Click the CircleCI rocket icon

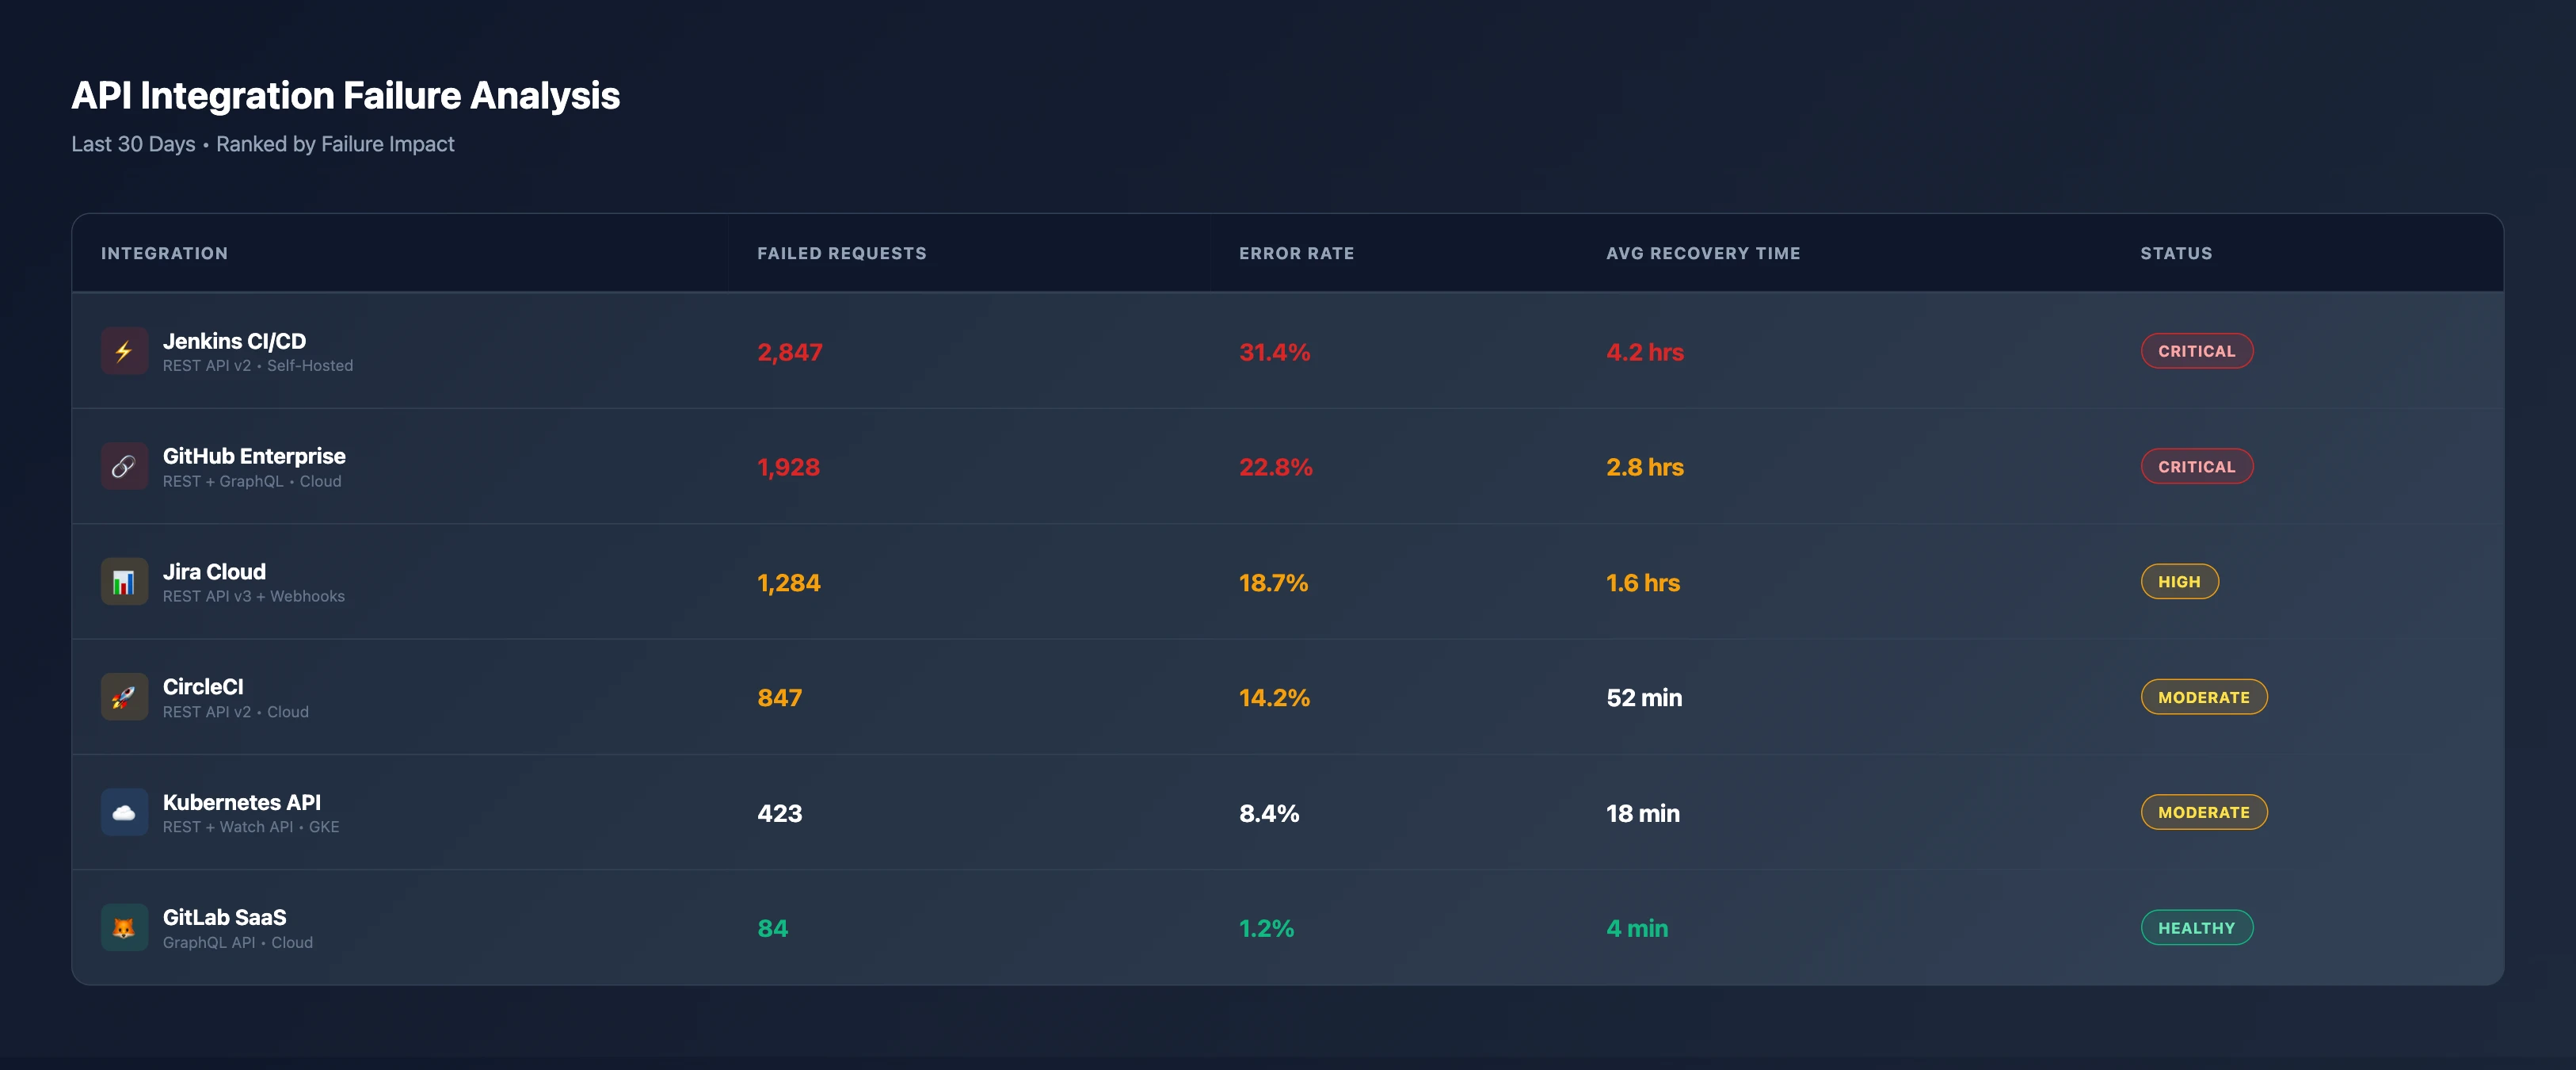124,697
